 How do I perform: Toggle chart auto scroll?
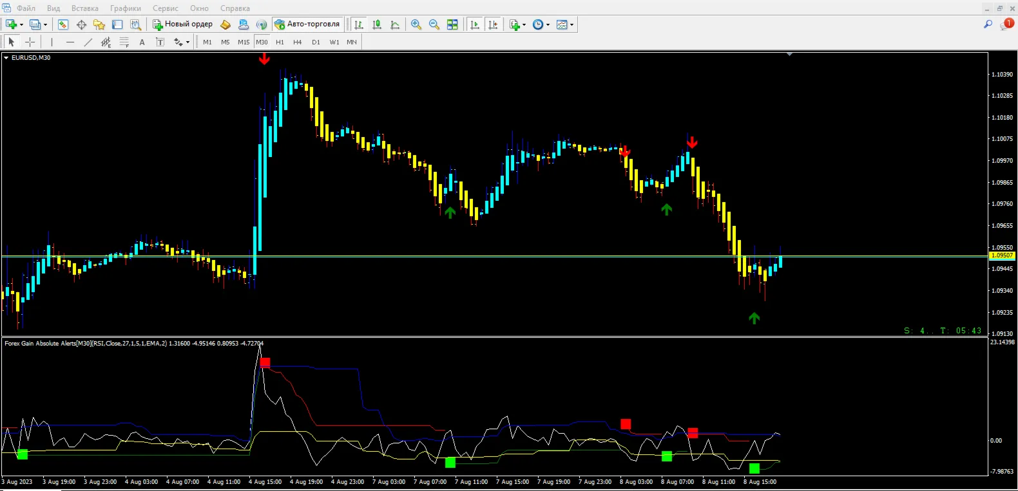475,24
